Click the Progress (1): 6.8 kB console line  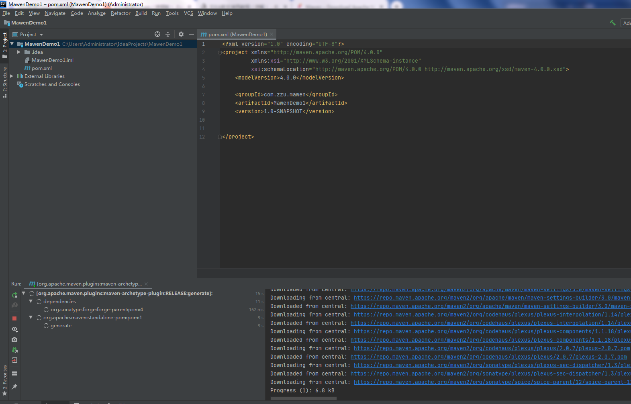pos(302,391)
